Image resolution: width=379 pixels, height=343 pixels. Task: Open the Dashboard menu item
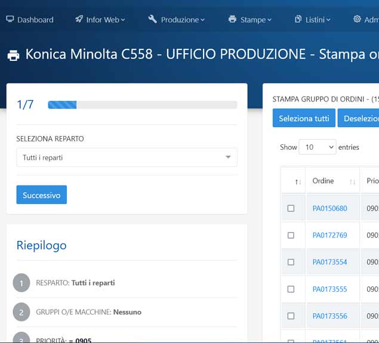click(x=30, y=20)
